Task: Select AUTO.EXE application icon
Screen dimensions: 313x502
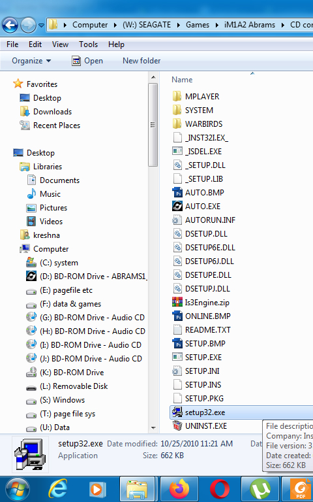Action: point(177,206)
